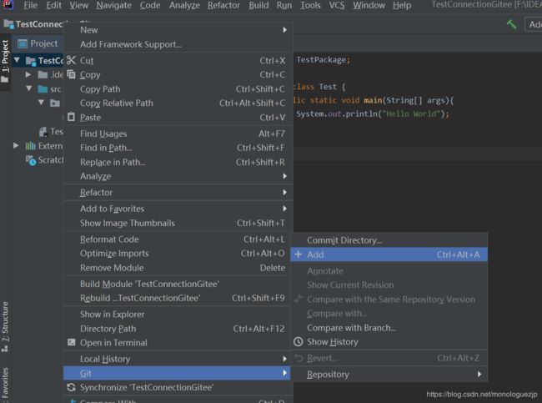Collapse the package folder under src
The width and height of the screenshot is (542, 403).
[41, 103]
